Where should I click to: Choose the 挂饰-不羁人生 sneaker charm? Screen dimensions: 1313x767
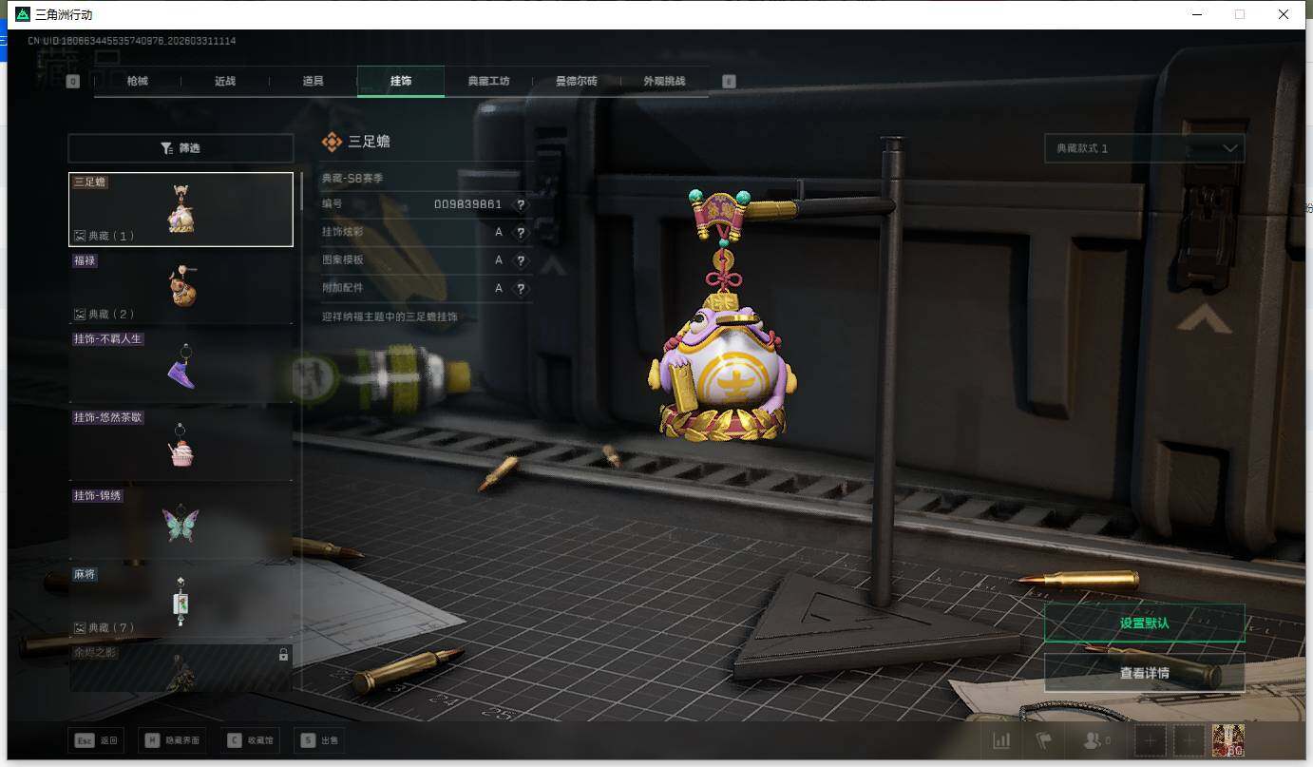(x=181, y=366)
